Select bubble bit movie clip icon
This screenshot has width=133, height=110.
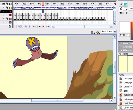[x=121, y=95]
